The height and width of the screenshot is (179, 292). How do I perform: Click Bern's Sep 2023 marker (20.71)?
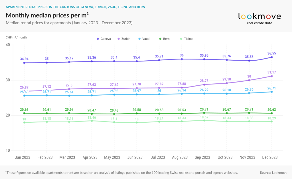204,113
